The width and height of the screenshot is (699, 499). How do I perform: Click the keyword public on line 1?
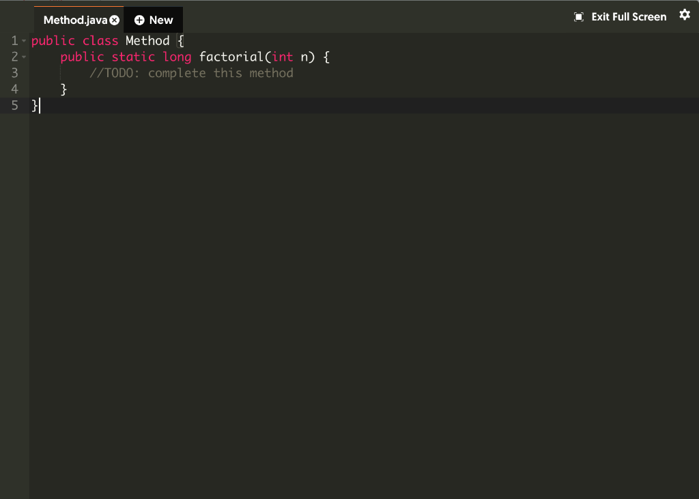pos(52,40)
